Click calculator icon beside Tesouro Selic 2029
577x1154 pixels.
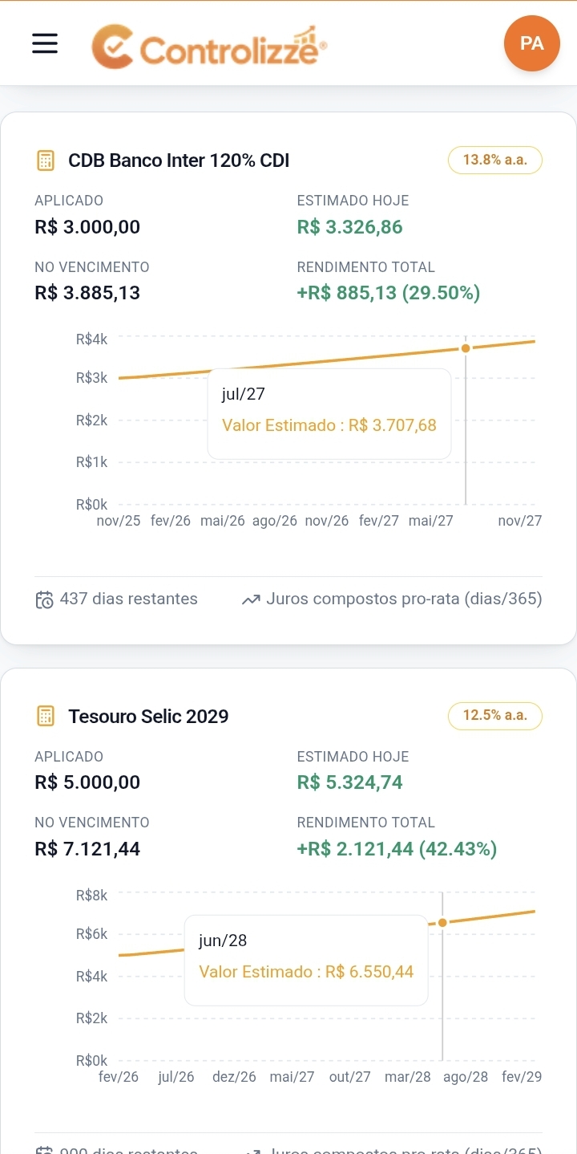pos(46,716)
